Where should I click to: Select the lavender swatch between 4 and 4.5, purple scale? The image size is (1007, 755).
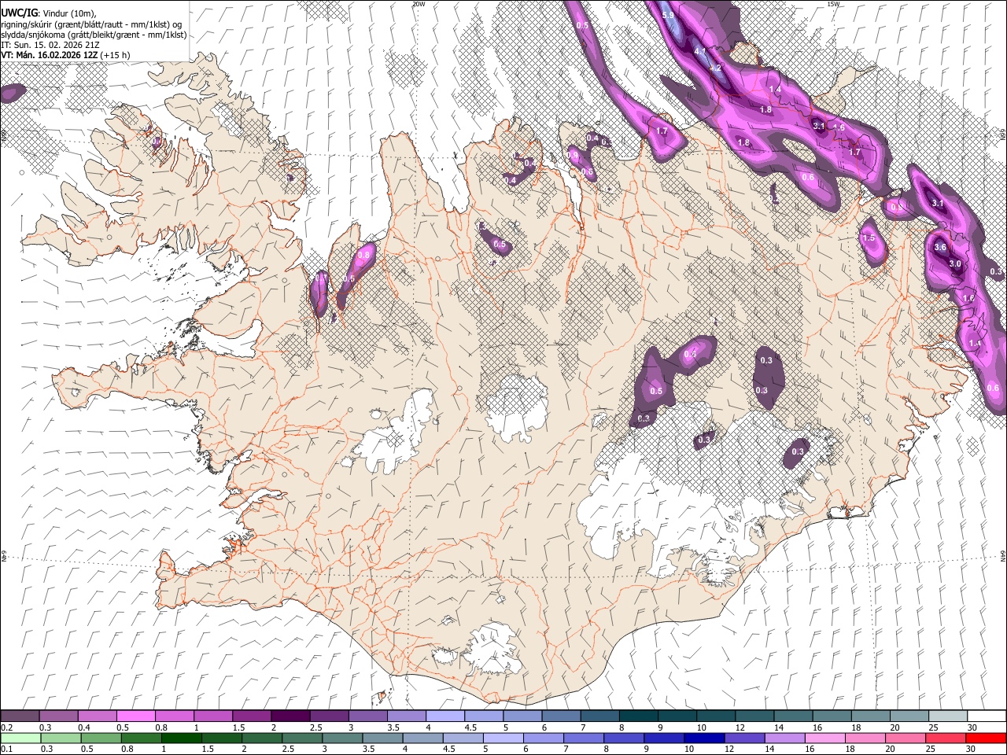tap(444, 716)
